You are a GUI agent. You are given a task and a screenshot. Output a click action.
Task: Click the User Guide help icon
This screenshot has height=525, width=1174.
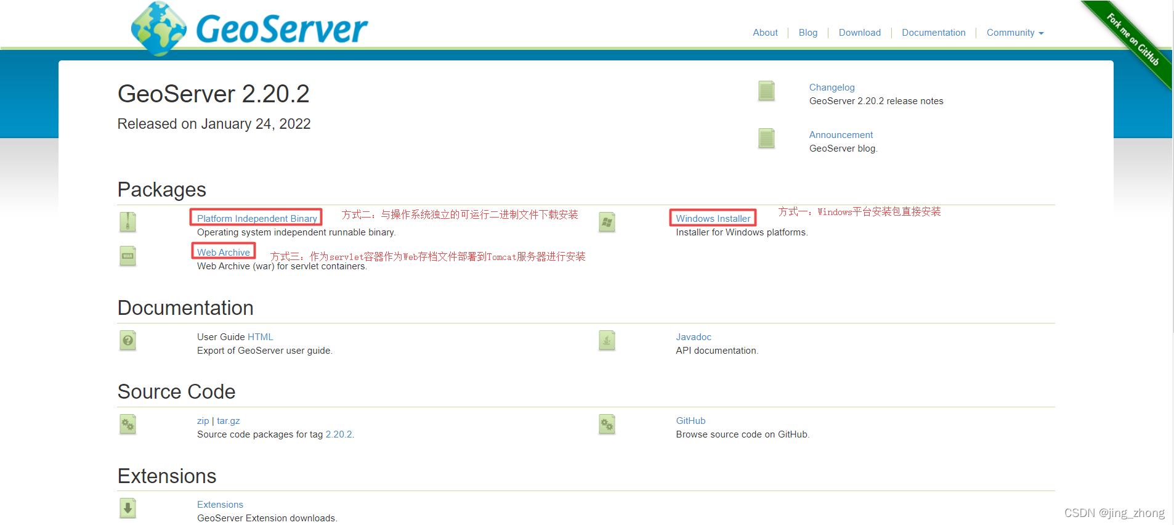click(128, 340)
